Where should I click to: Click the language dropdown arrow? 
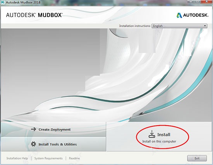[x=205, y=26]
